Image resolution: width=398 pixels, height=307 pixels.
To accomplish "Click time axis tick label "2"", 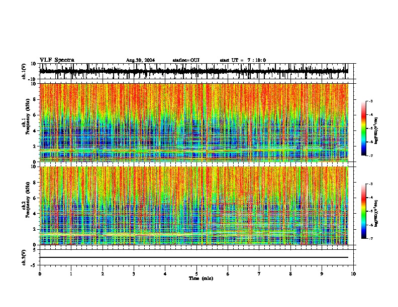I will point(103,273).
